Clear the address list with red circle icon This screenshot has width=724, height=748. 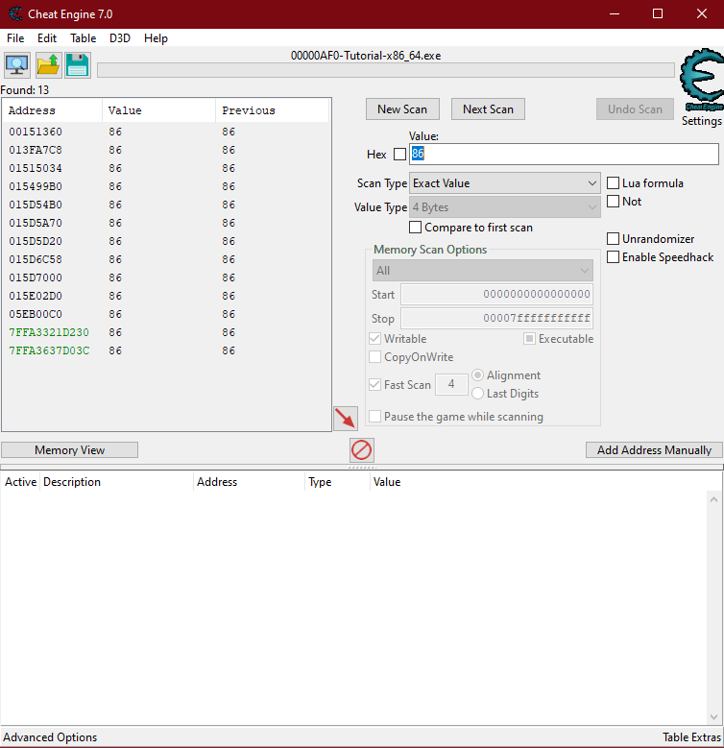[x=362, y=449]
